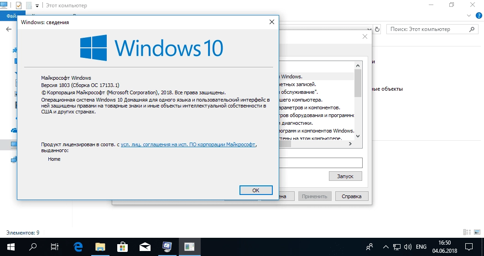Open the Windows Start menu
The image size is (484, 256).
[x=11, y=247]
